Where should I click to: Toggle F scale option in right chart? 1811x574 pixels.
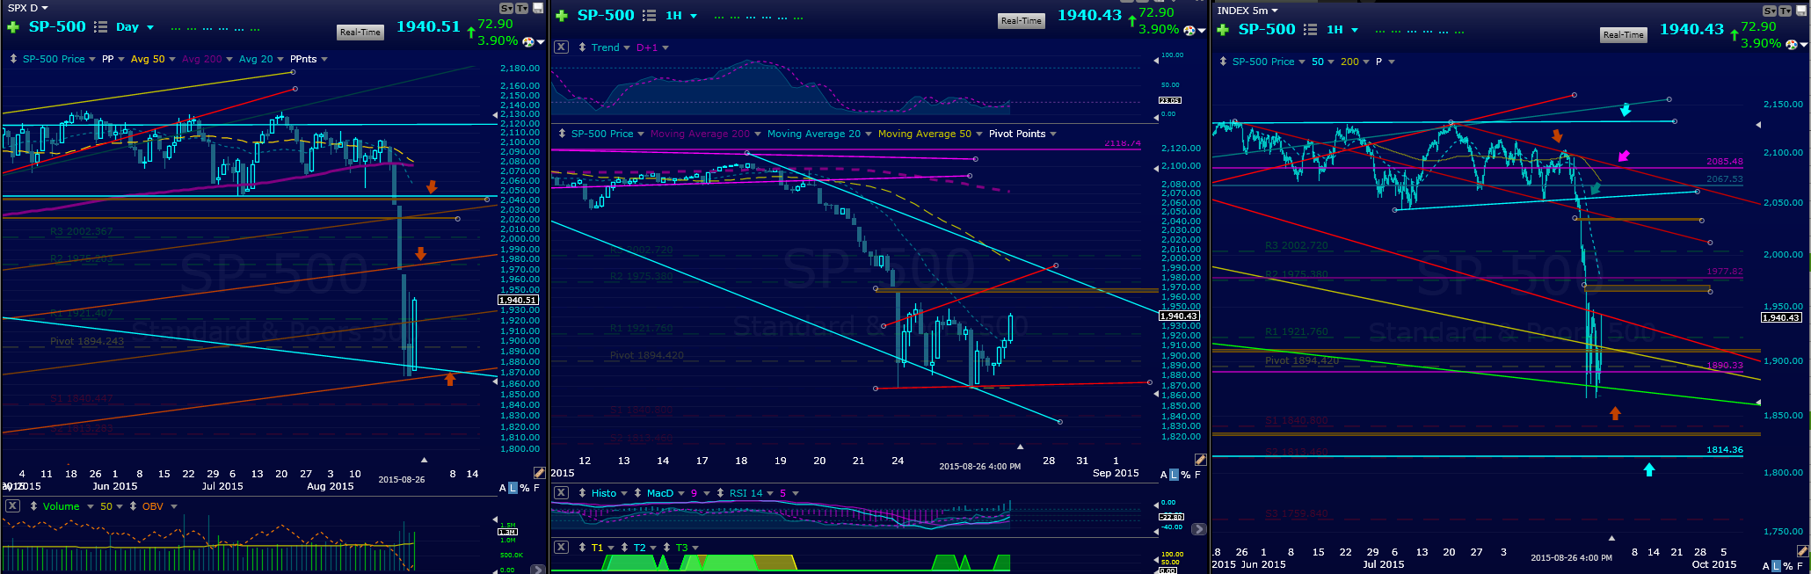pos(1800,566)
